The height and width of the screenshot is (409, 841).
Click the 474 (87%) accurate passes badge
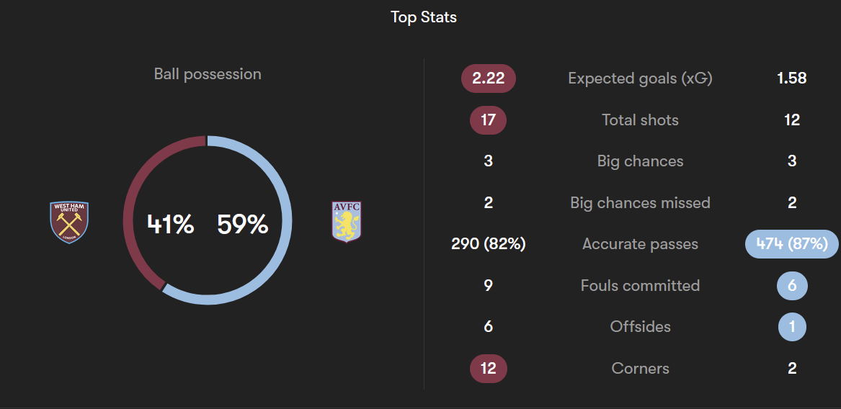pos(792,244)
